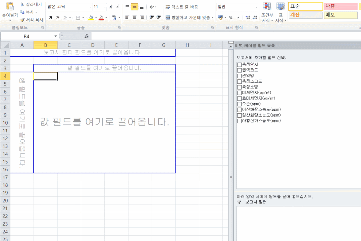The height and width of the screenshot is (241, 361).
Task: Click the insert function fx icon
Action: (86, 36)
